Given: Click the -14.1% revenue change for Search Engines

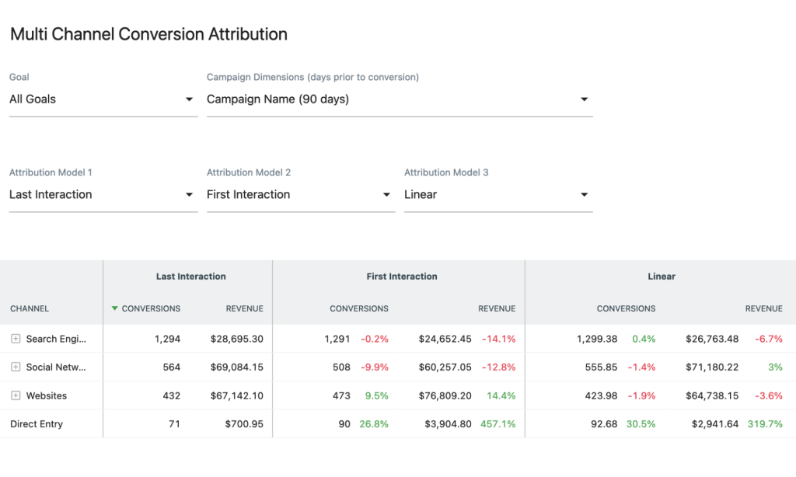Looking at the screenshot, I should pos(497,339).
